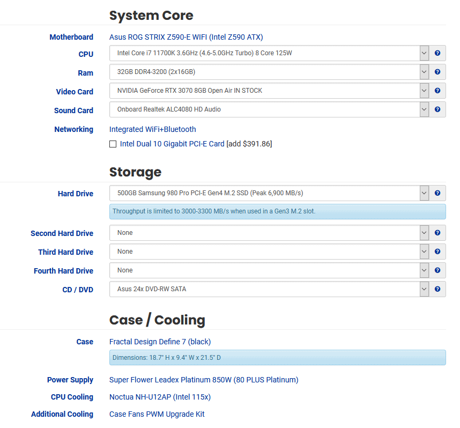The width and height of the screenshot is (460, 428).
Task: Open Video Card dropdown with RTX 3070
Action: (269, 91)
